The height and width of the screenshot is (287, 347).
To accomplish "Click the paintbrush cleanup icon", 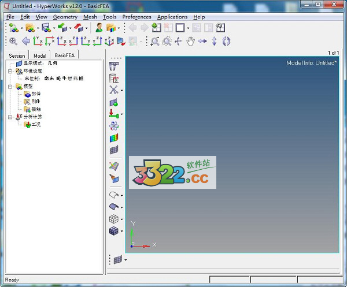I will coord(114,178).
